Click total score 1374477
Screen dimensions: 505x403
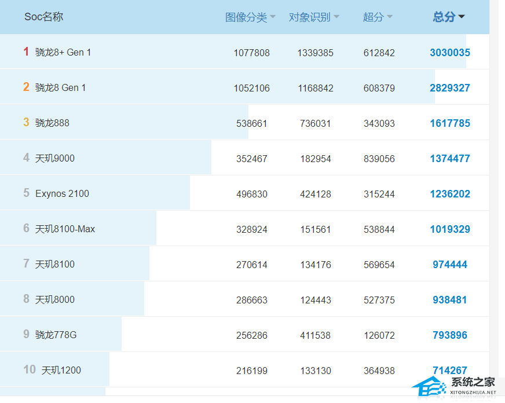450,159
